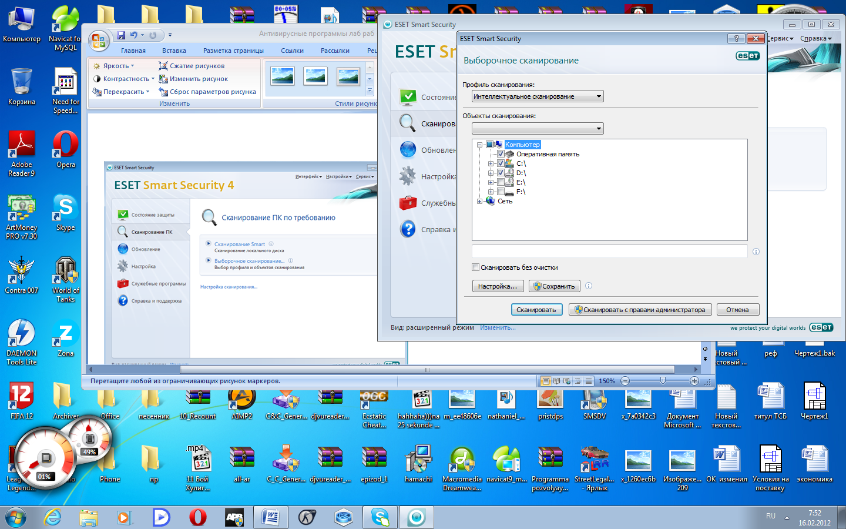The image size is (846, 529).
Task: Click the Word zoom slider handle
Action: (x=663, y=381)
